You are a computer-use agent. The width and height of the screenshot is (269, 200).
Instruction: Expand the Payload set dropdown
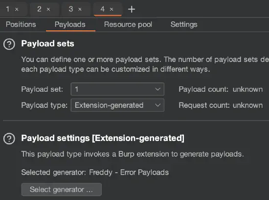click(117, 89)
